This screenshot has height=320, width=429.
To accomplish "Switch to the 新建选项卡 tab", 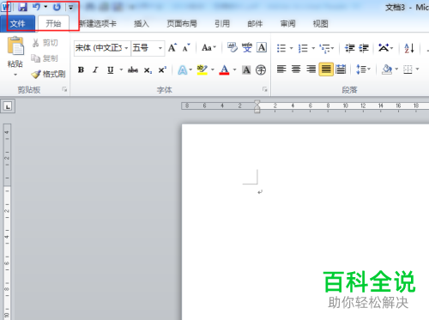I will (x=98, y=24).
